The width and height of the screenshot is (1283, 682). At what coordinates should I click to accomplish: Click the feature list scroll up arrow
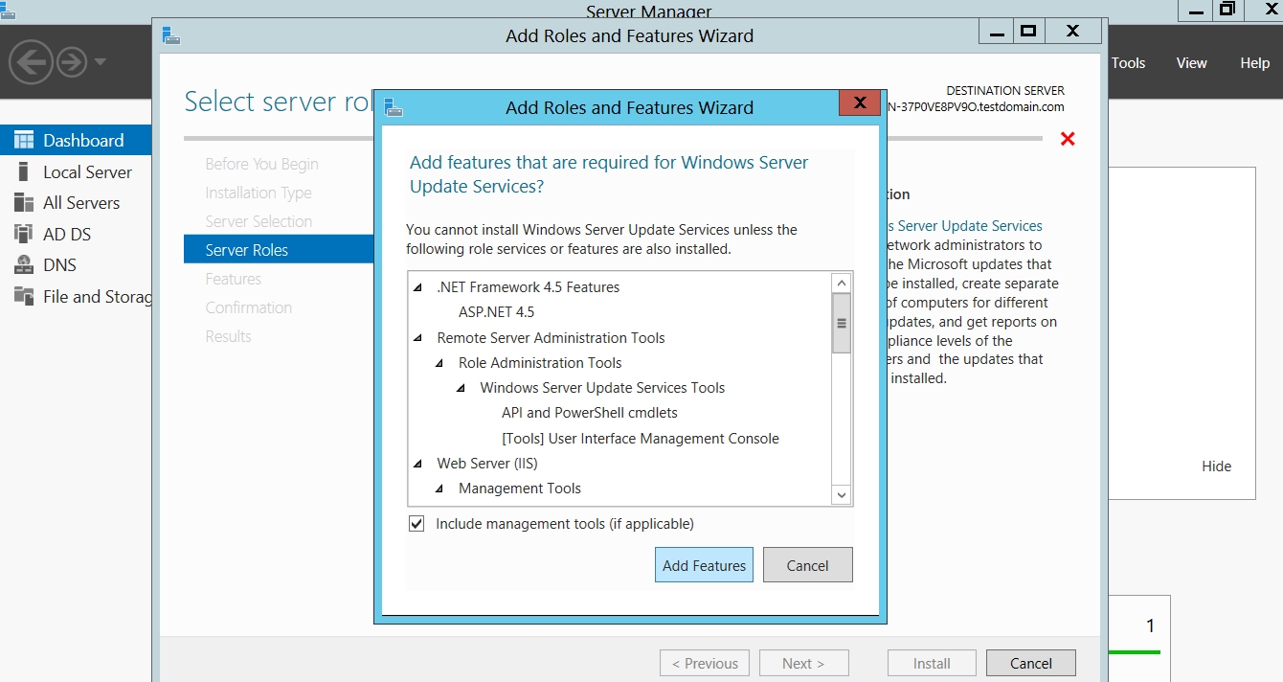pos(842,283)
